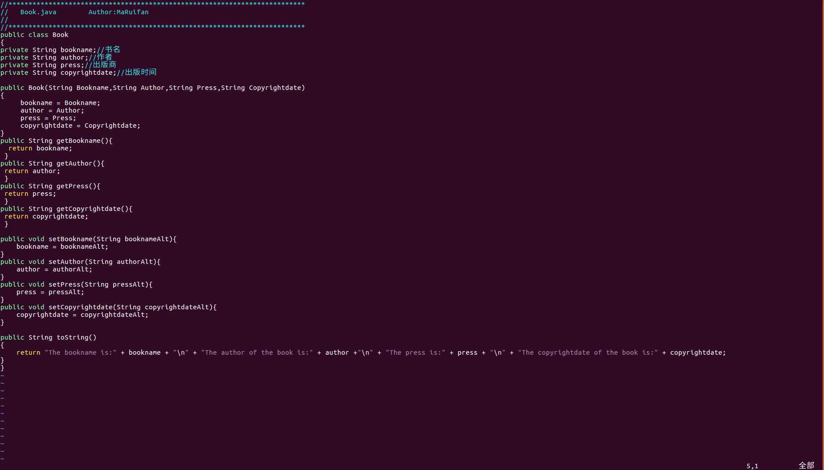The image size is (824, 470).
Task: Click the Book constructor signature line
Action: 153,88
